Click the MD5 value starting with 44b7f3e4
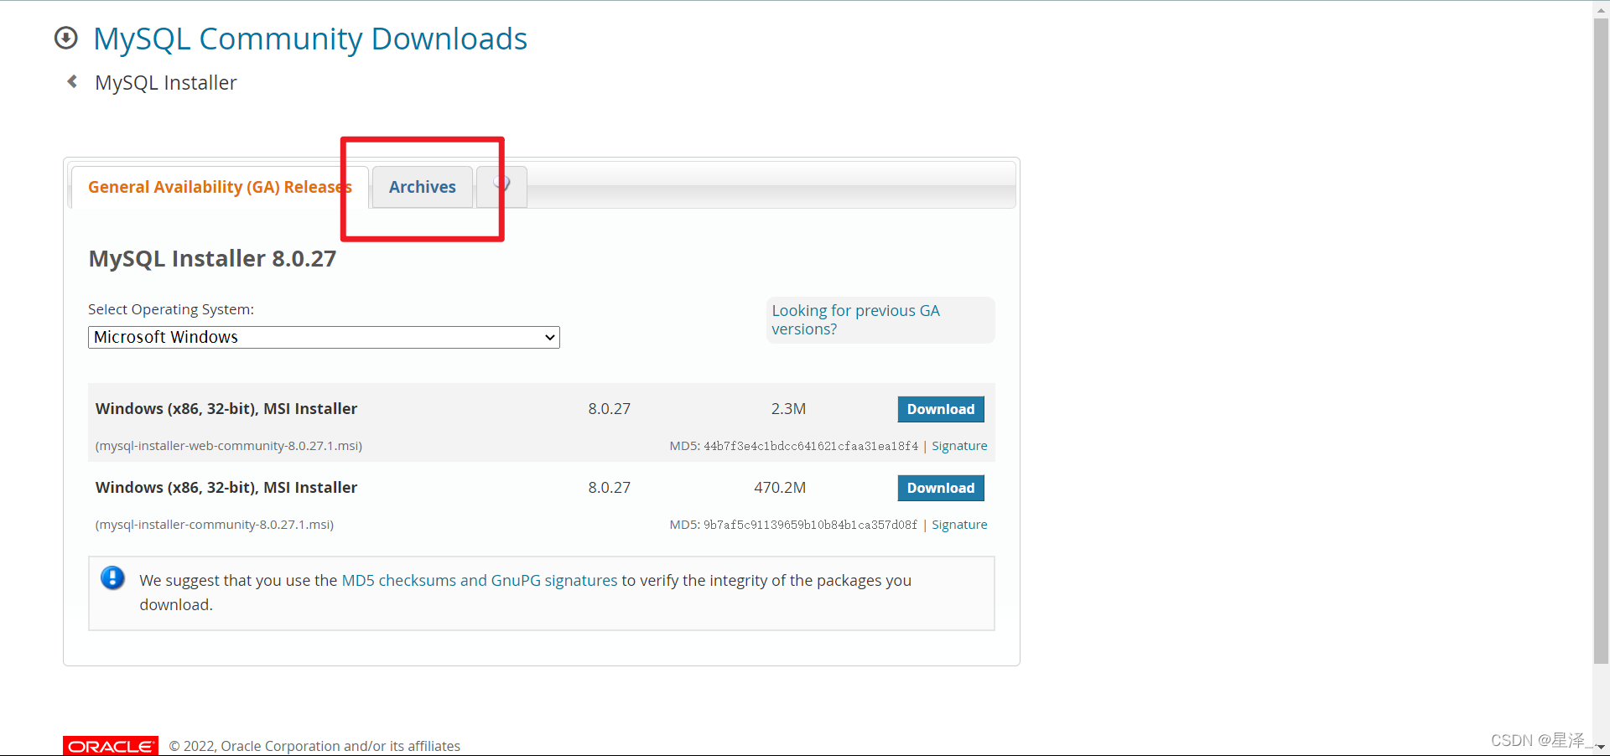The height and width of the screenshot is (756, 1610). (811, 446)
